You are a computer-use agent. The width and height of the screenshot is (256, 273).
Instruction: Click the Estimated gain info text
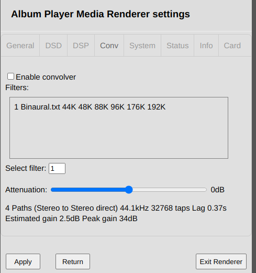point(71,219)
